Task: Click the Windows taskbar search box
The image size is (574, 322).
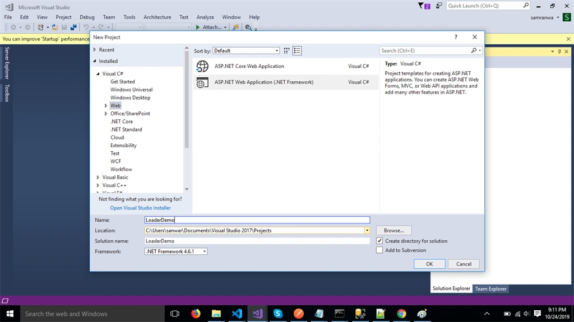Action: (x=92, y=314)
